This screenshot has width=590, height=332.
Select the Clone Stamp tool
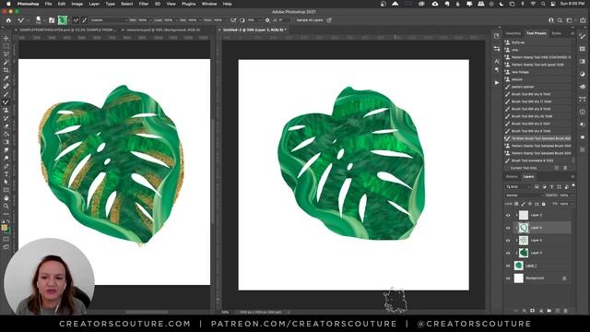pyautogui.click(x=6, y=111)
